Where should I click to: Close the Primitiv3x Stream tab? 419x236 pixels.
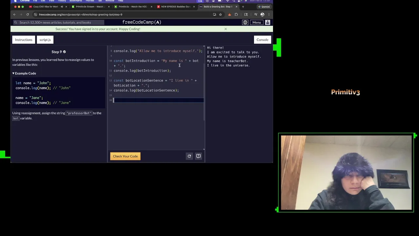pyautogui.click(x=109, y=7)
